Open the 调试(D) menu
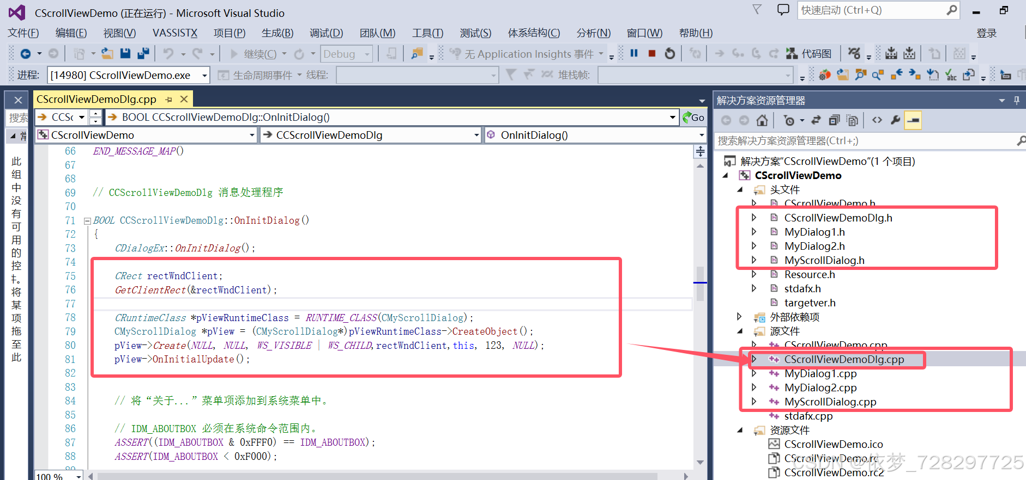 click(327, 33)
